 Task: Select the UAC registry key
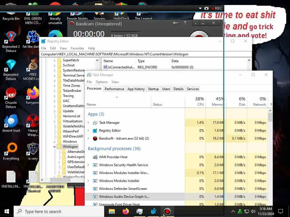[66, 101]
